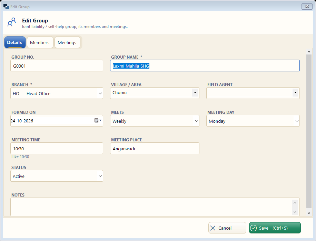This screenshot has height=241, width=316.
Task: Open the Village / Area dropdown arrow
Action: click(x=195, y=93)
